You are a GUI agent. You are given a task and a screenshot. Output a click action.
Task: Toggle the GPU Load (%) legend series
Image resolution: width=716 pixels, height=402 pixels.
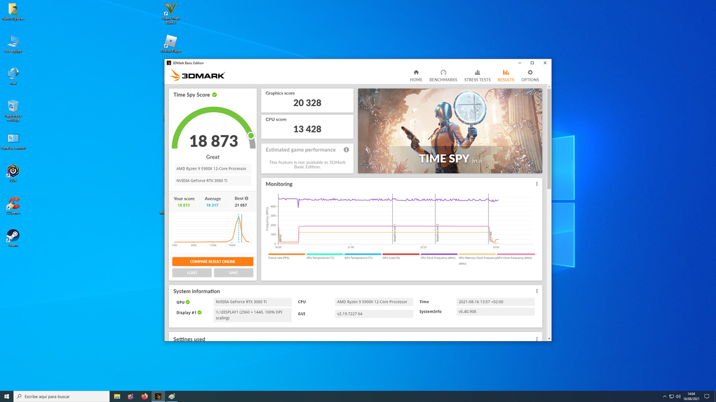coord(401,256)
